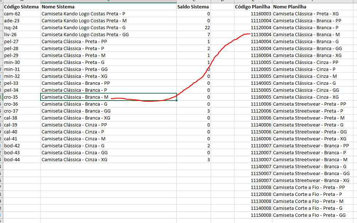Select spreadsheet code 11160005
The width and height of the screenshot is (357, 223).
coord(253,97)
